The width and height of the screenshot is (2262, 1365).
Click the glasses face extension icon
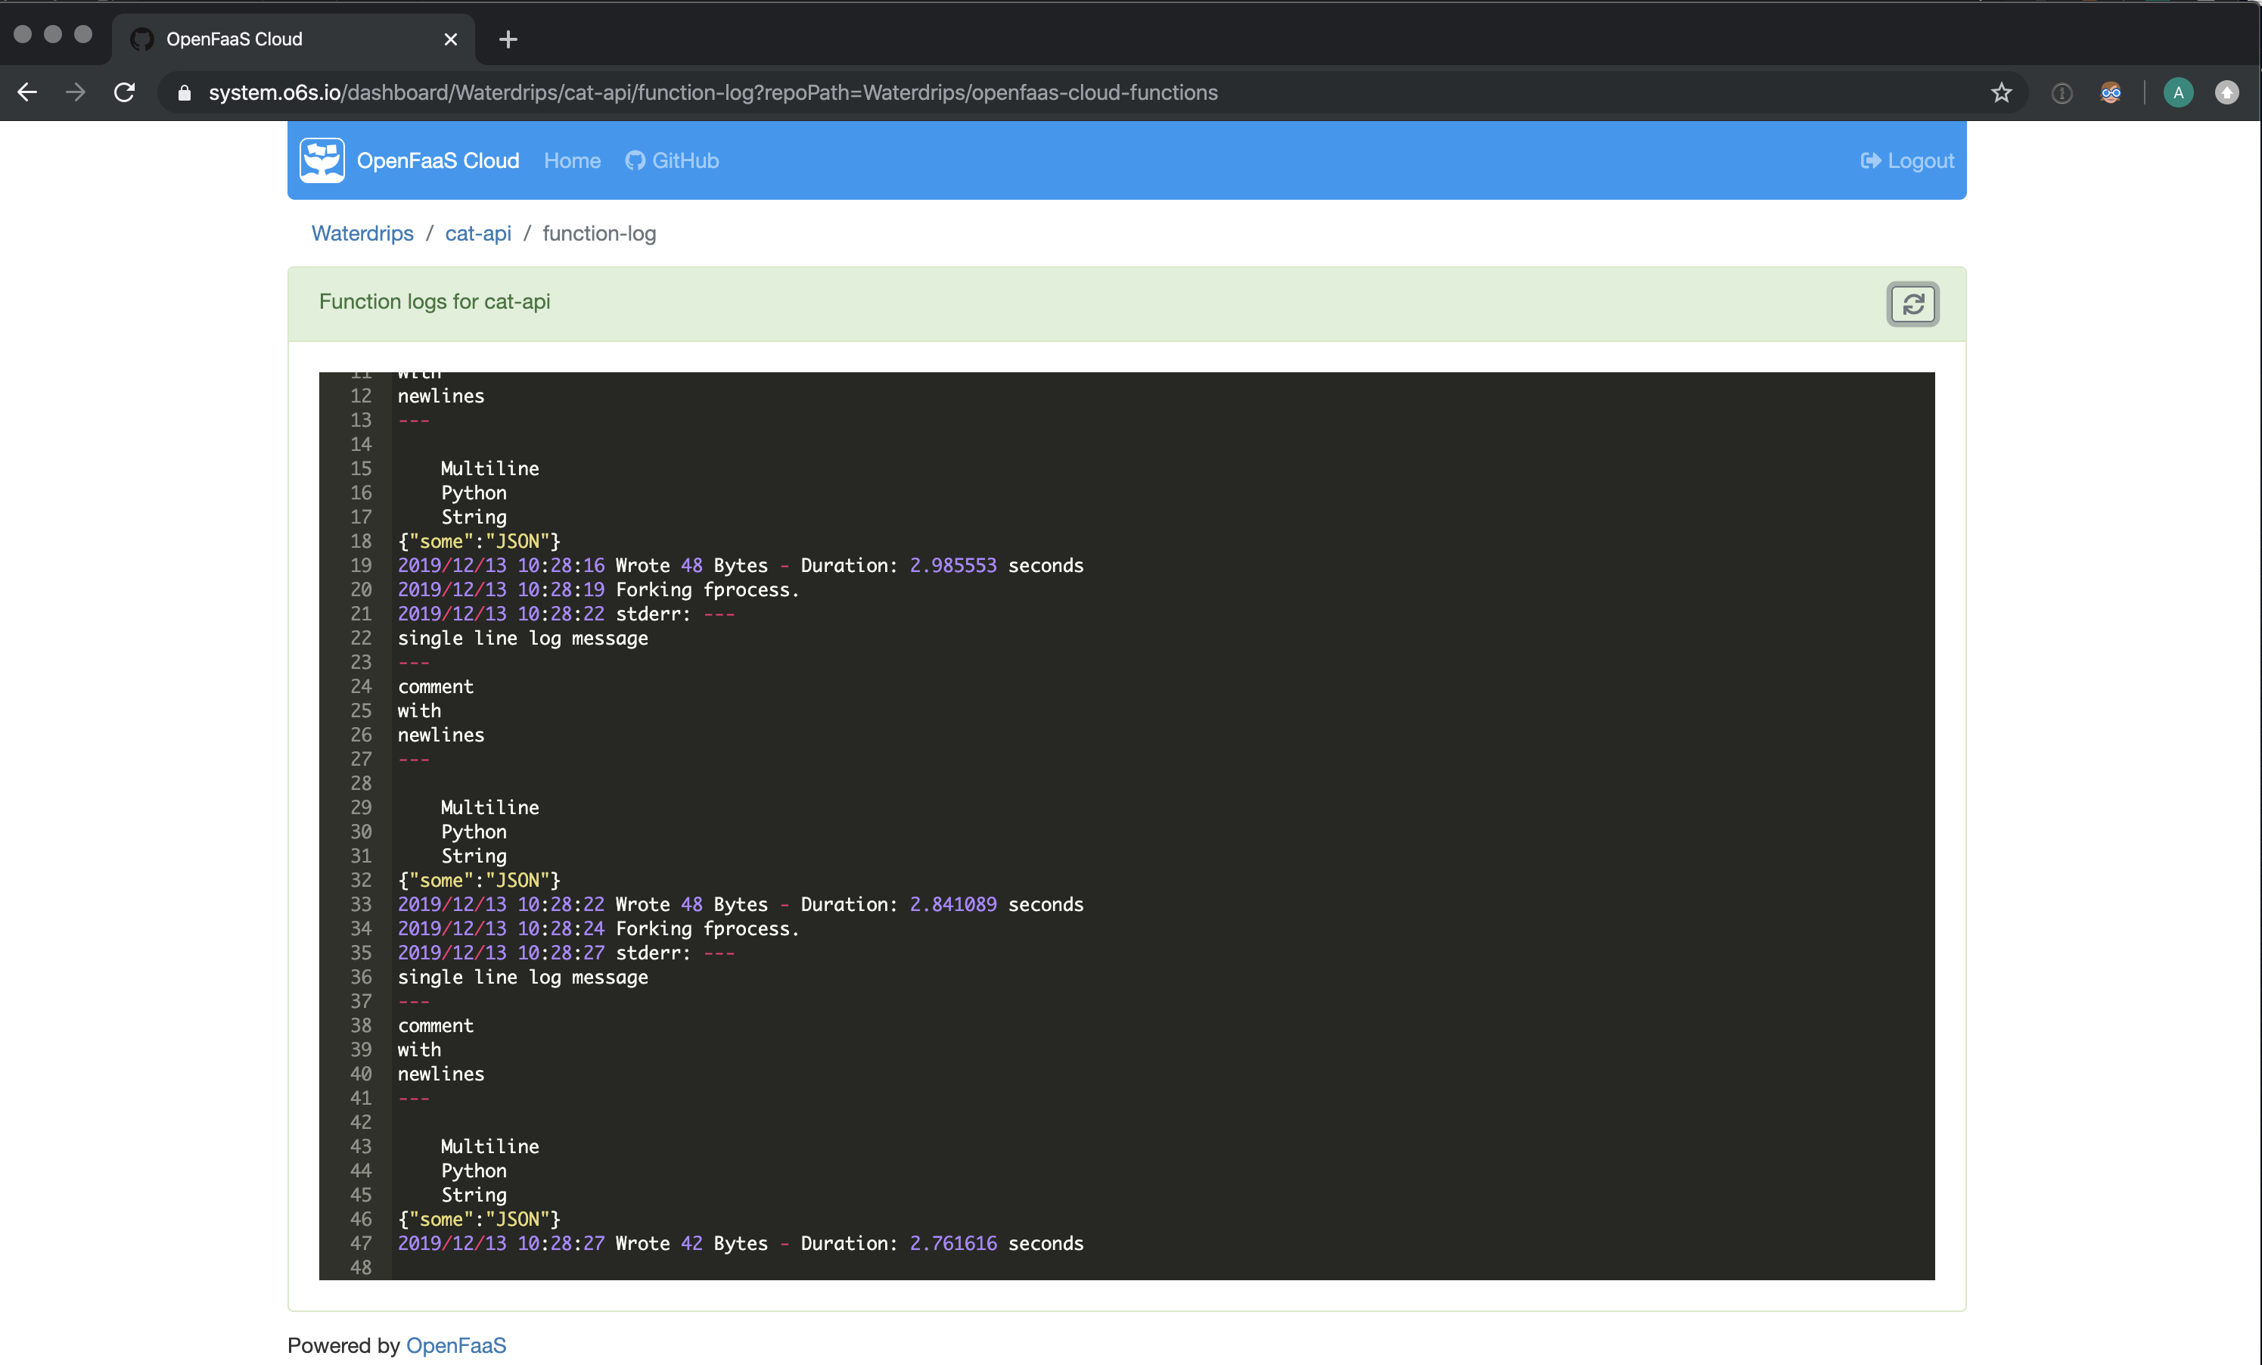(x=2111, y=93)
